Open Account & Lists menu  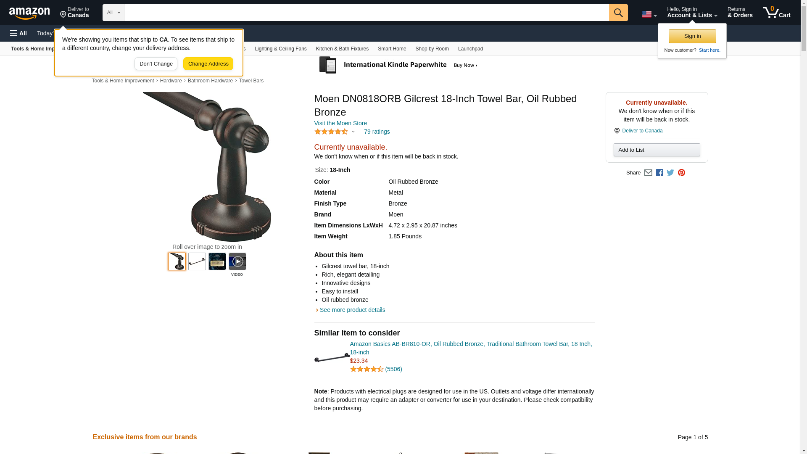[692, 13]
